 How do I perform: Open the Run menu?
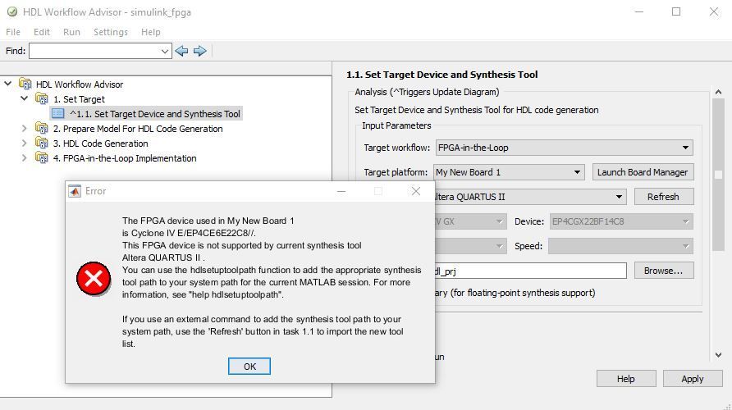pyautogui.click(x=71, y=32)
